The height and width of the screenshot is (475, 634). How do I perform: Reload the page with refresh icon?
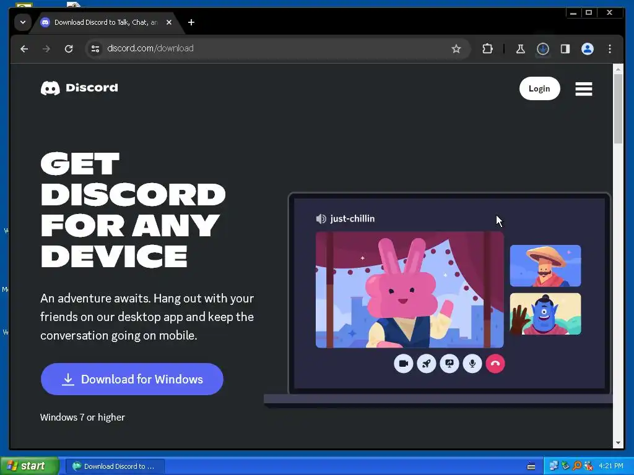(69, 49)
